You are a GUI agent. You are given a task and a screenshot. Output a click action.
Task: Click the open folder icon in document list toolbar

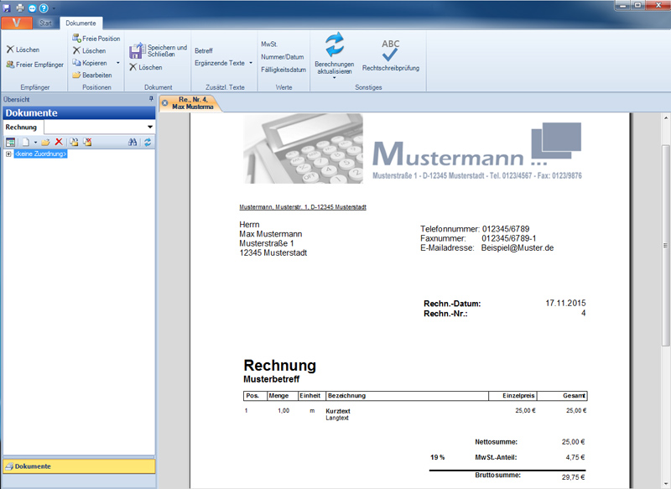point(46,143)
